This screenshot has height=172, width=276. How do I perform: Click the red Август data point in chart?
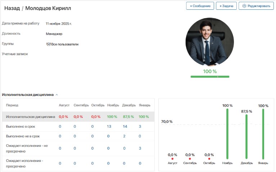[172, 159]
